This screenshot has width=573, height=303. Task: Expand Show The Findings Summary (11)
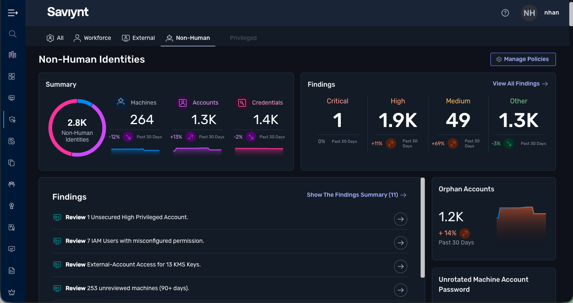[356, 195]
